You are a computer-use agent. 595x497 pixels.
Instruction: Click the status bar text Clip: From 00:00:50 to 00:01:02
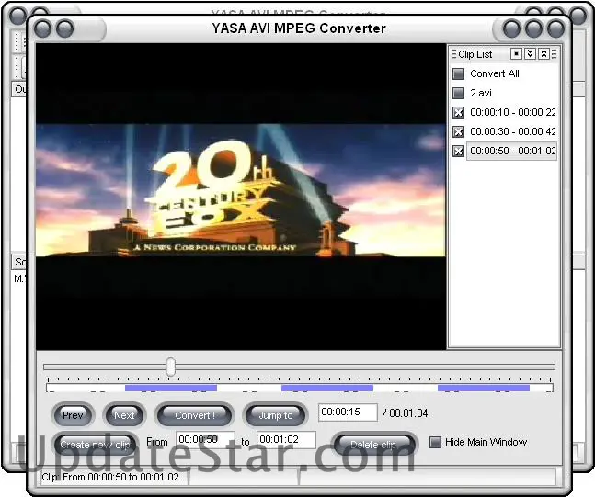coord(110,477)
